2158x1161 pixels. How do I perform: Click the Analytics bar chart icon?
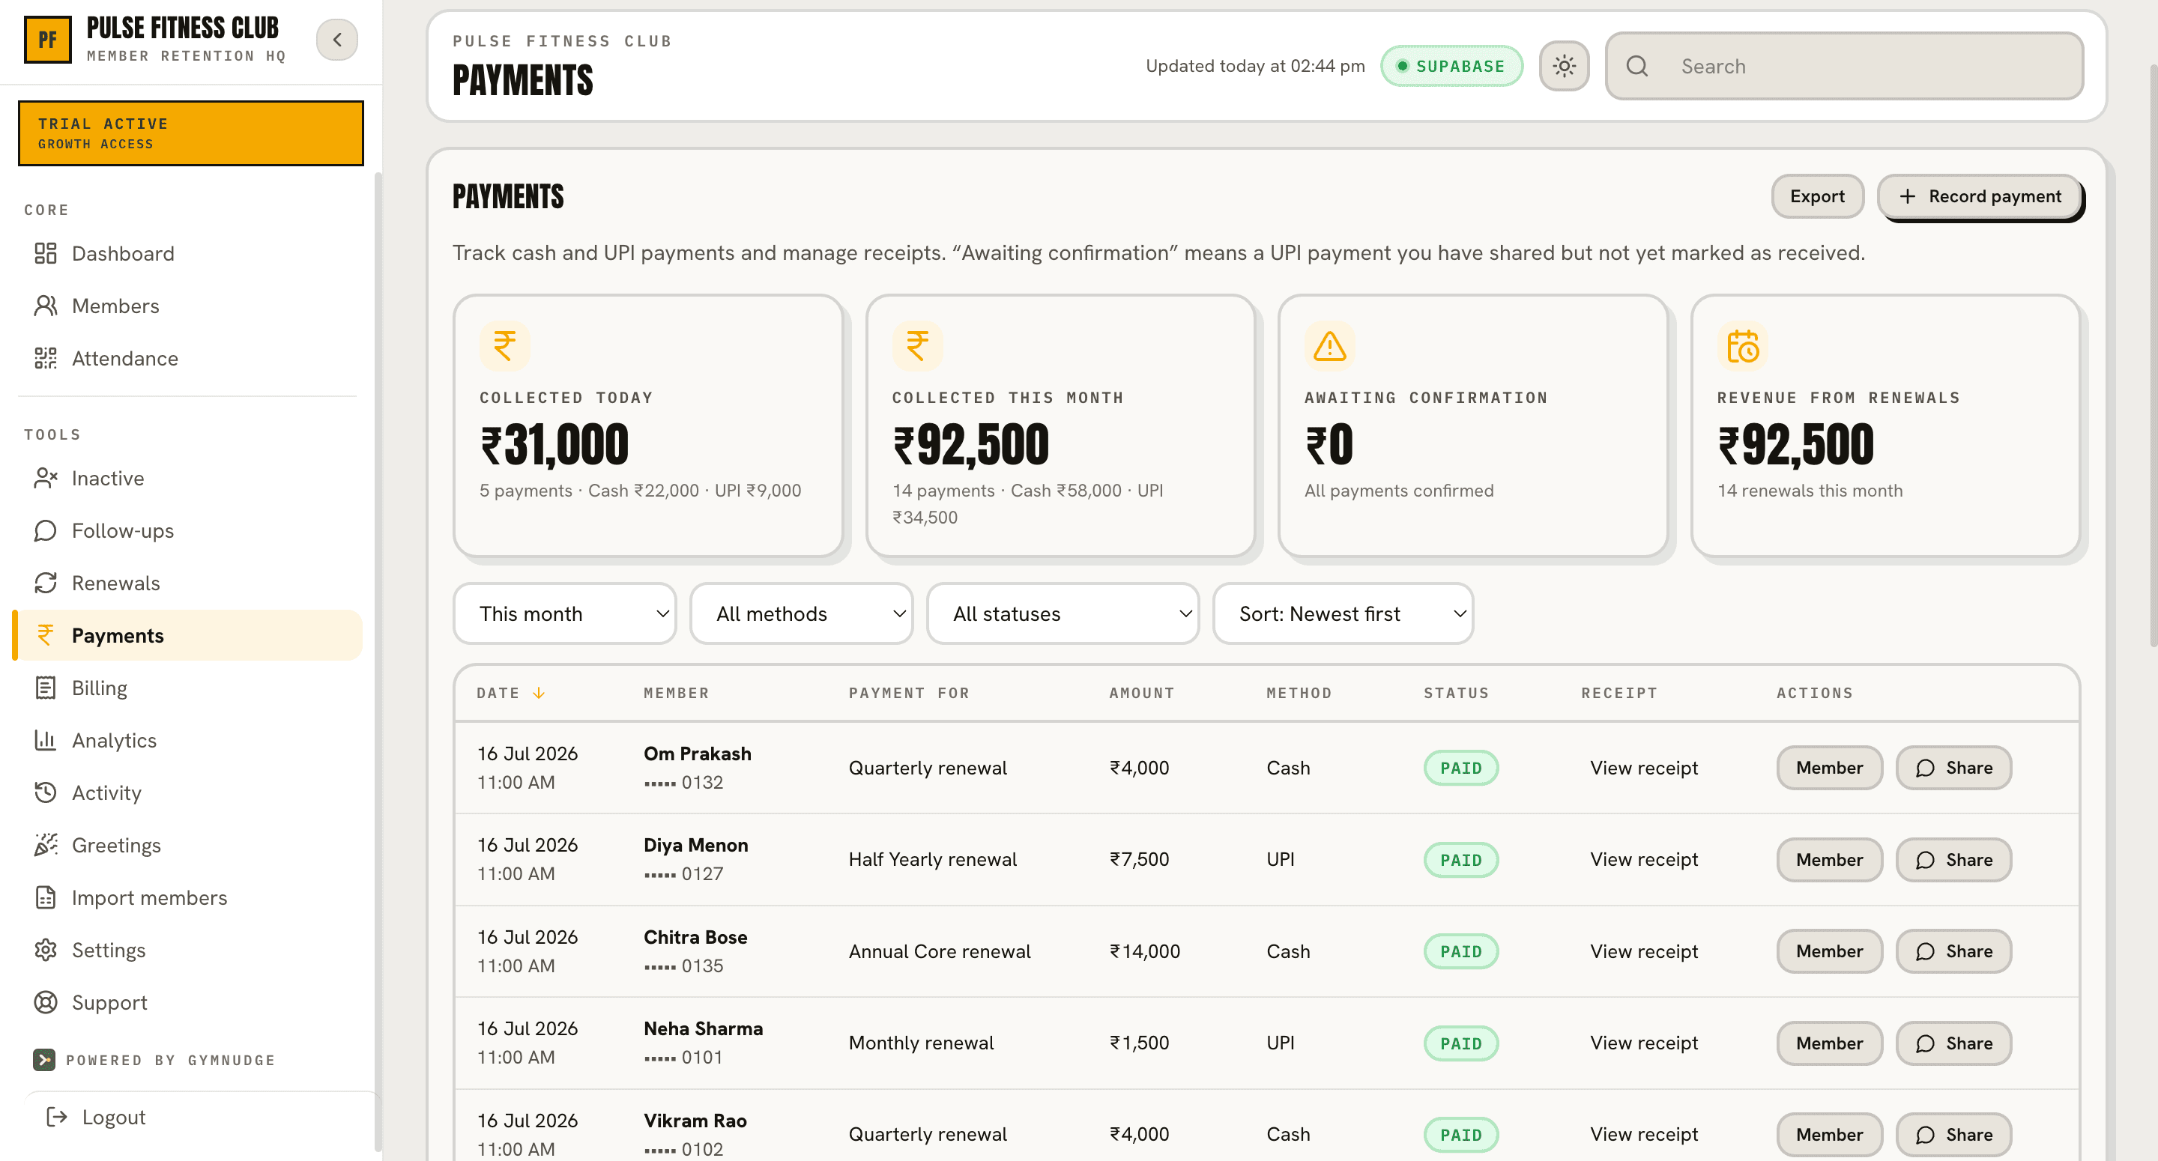tap(45, 741)
